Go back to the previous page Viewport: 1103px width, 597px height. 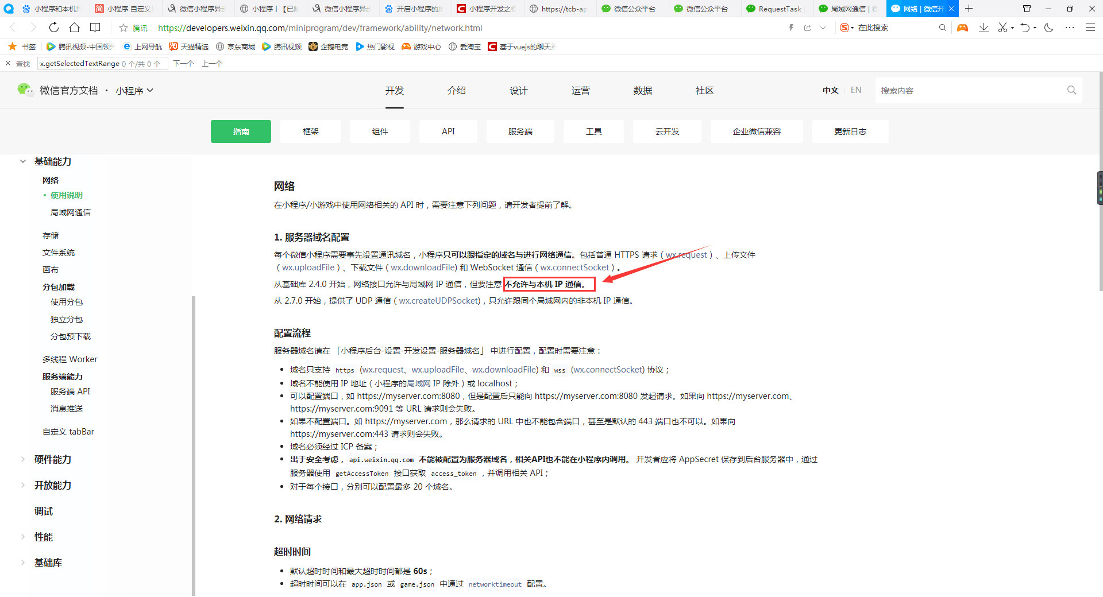(x=13, y=28)
